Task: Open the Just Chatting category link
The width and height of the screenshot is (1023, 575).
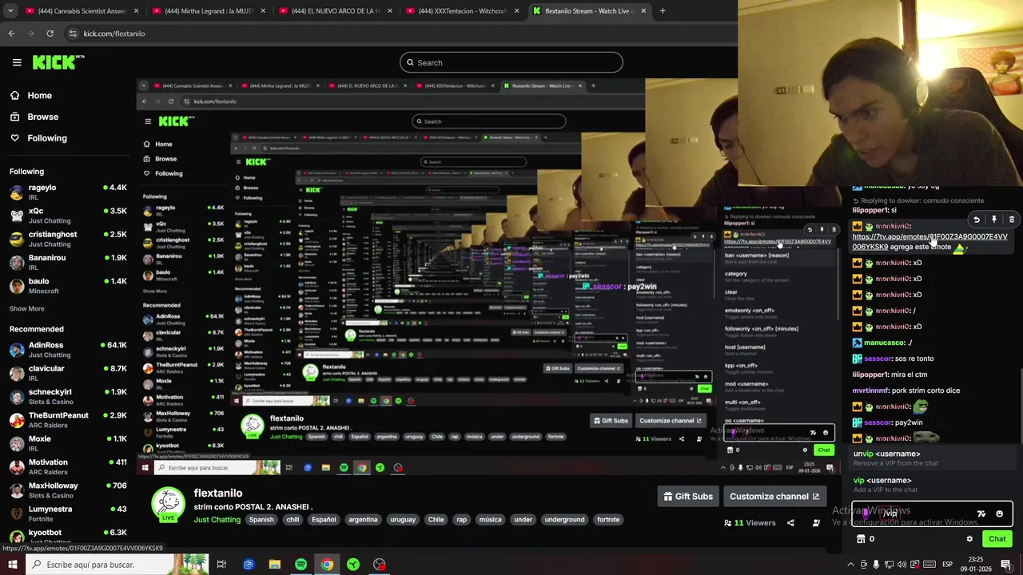Action: [217, 520]
